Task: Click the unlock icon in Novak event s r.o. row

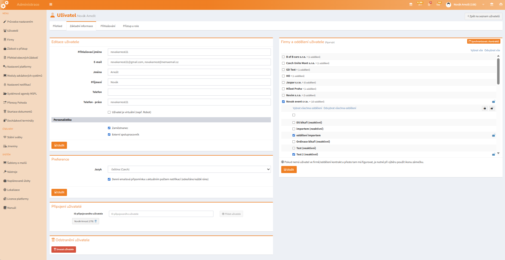Action: [x=494, y=102]
